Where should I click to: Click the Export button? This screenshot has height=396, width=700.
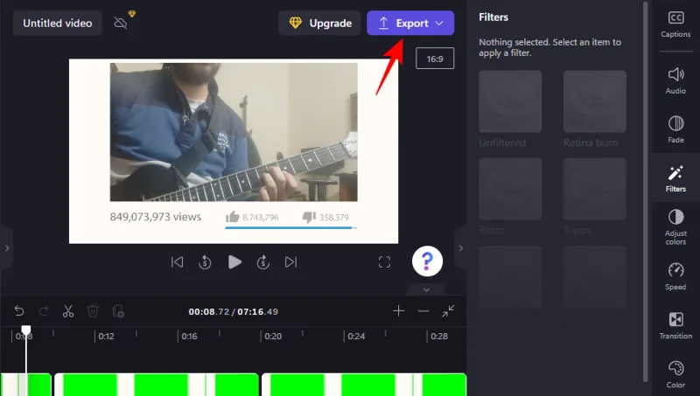[410, 24]
